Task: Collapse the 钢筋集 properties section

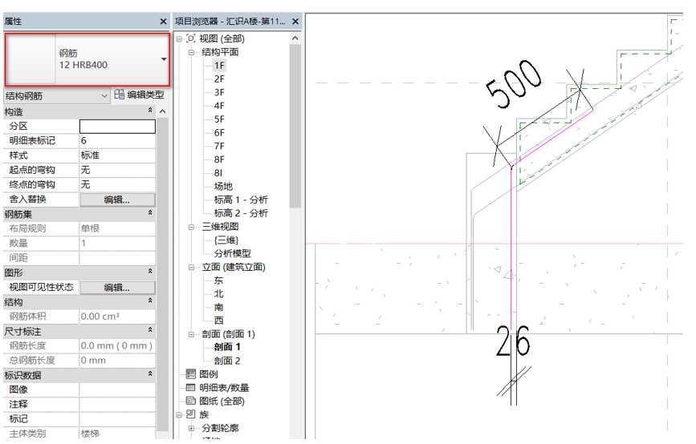Action: click(x=150, y=214)
